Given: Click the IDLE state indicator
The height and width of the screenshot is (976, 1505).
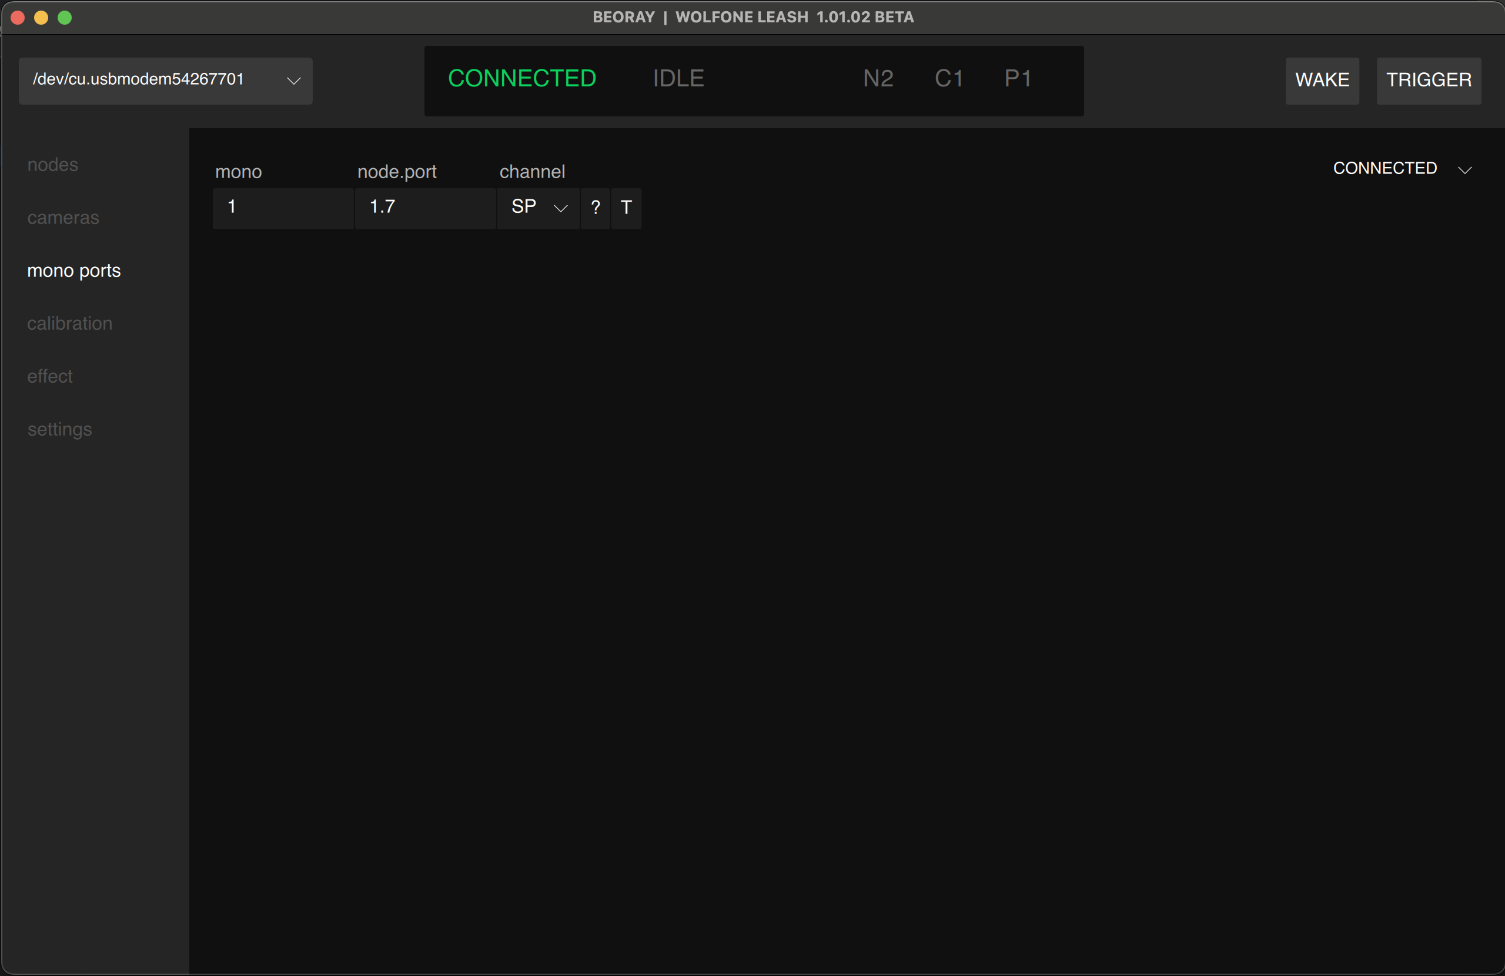Looking at the screenshot, I should click(678, 78).
